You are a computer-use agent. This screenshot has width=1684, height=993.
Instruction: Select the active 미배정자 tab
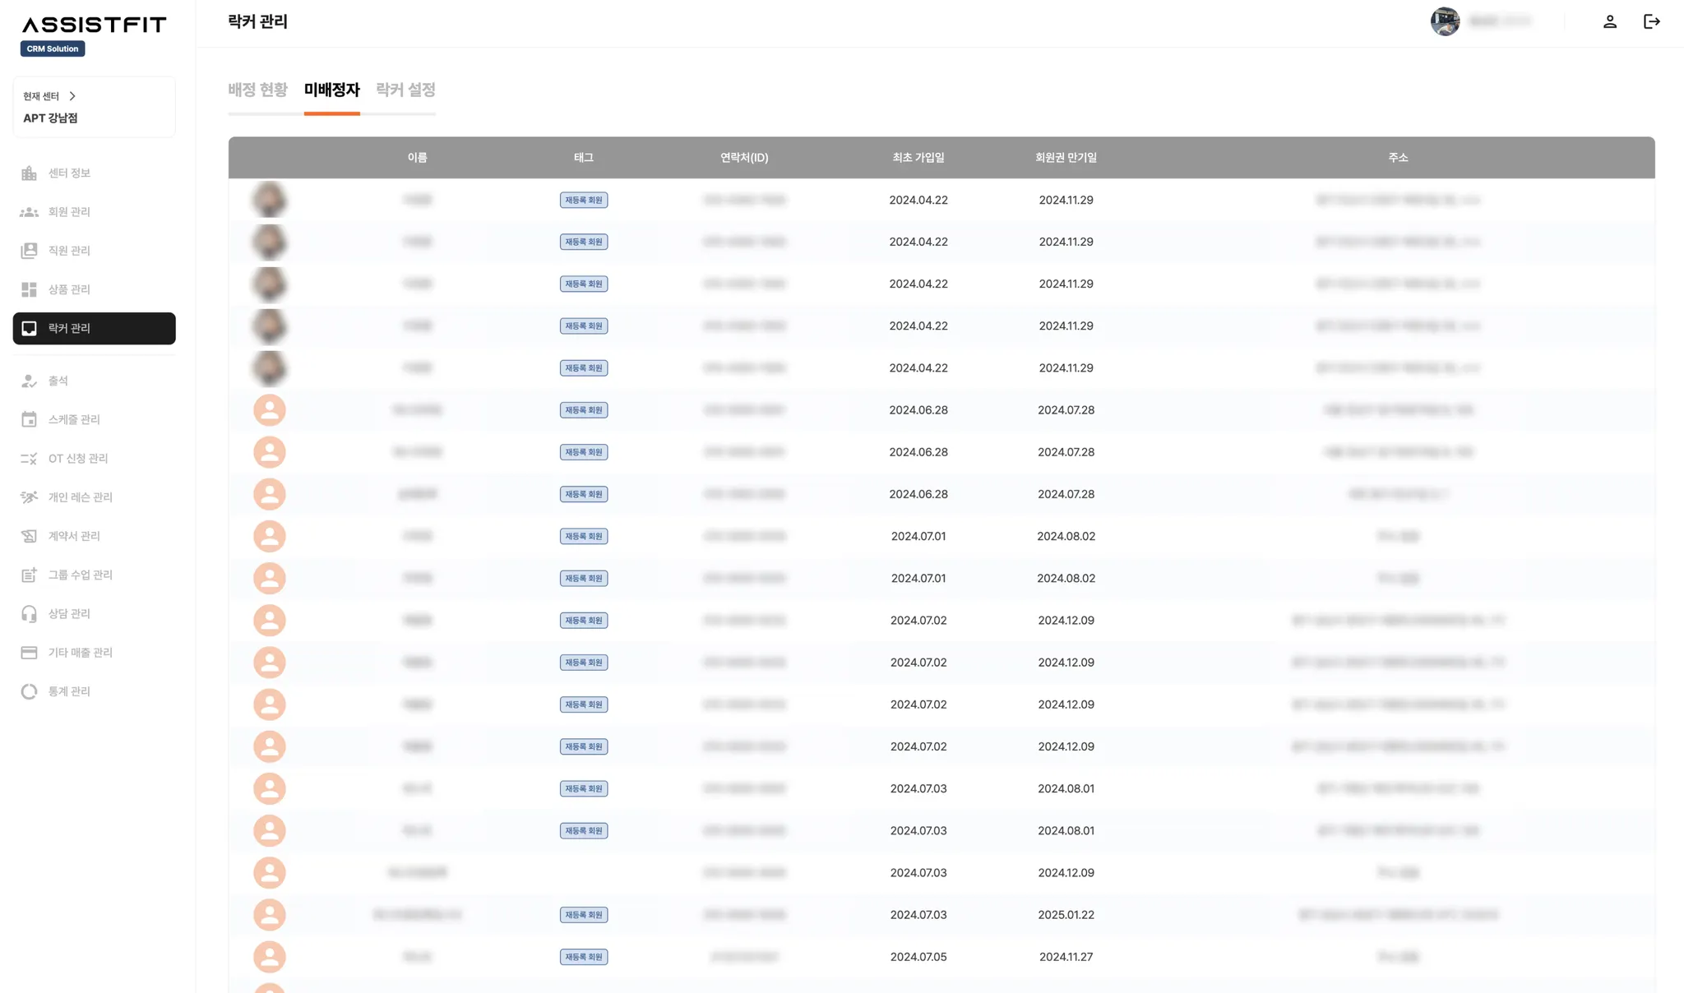coord(331,90)
